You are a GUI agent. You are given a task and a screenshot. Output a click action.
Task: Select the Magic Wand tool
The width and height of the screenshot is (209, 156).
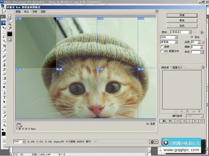(4, 41)
